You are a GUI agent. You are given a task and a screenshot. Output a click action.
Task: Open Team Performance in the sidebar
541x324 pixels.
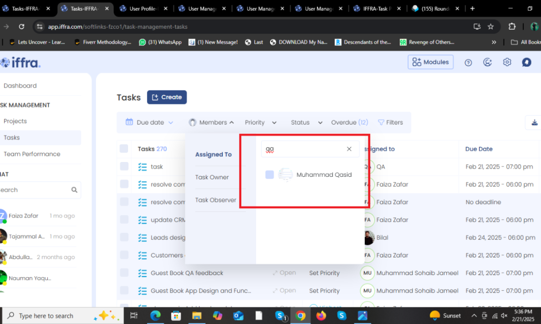pyautogui.click(x=32, y=154)
